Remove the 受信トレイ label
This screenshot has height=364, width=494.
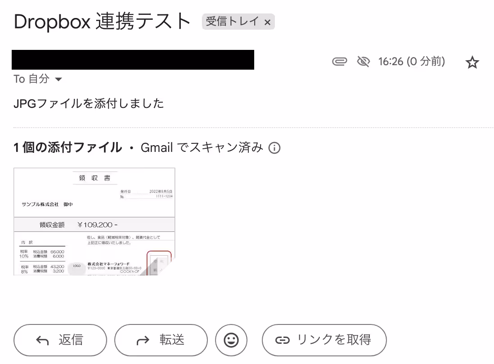pyautogui.click(x=268, y=22)
